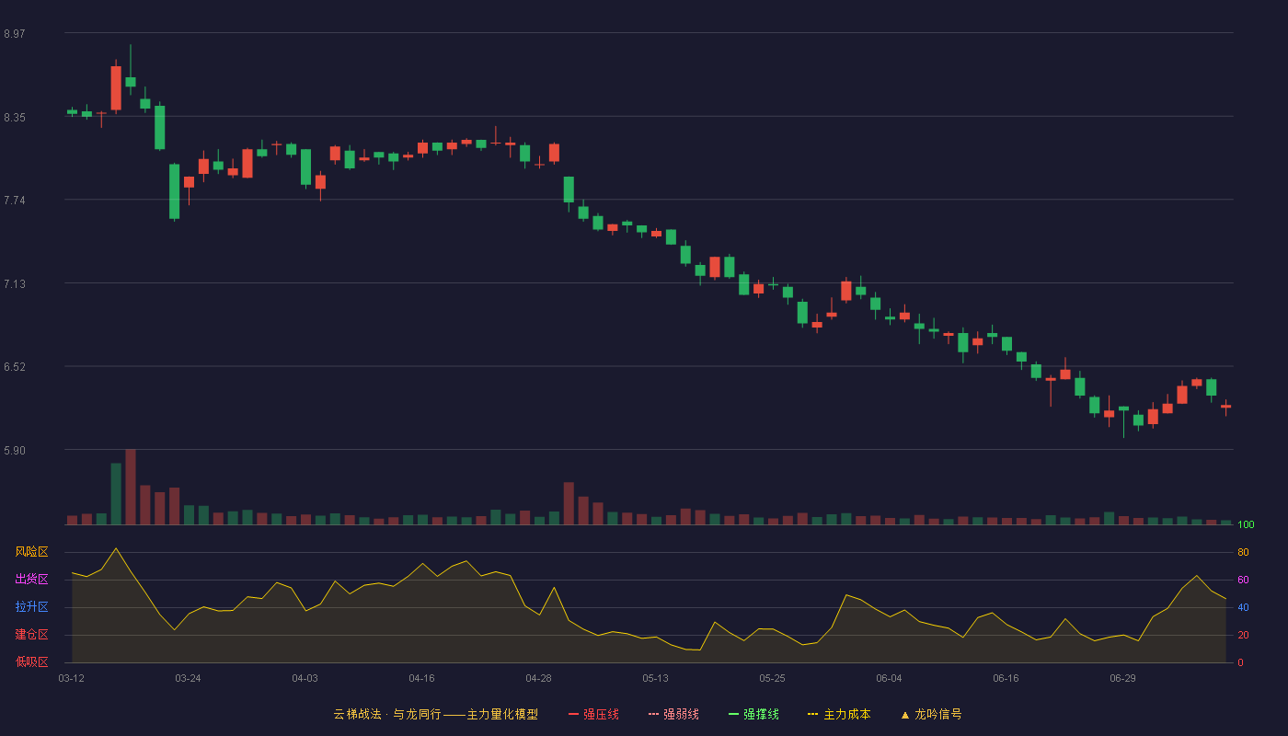Viewport: 1288px width, 736px height.
Task: Click the 8.97 price axis label
Action: point(15,34)
